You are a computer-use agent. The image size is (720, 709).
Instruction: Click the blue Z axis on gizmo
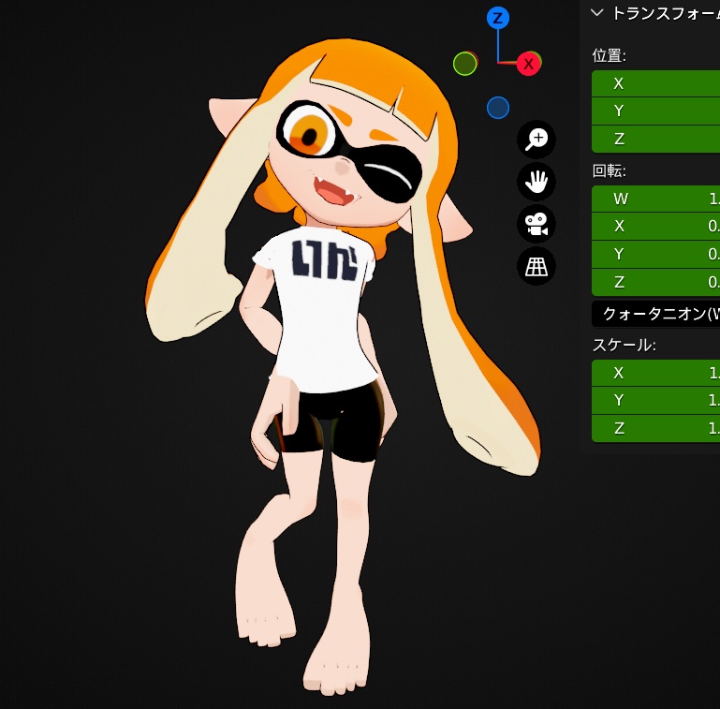tap(498, 18)
